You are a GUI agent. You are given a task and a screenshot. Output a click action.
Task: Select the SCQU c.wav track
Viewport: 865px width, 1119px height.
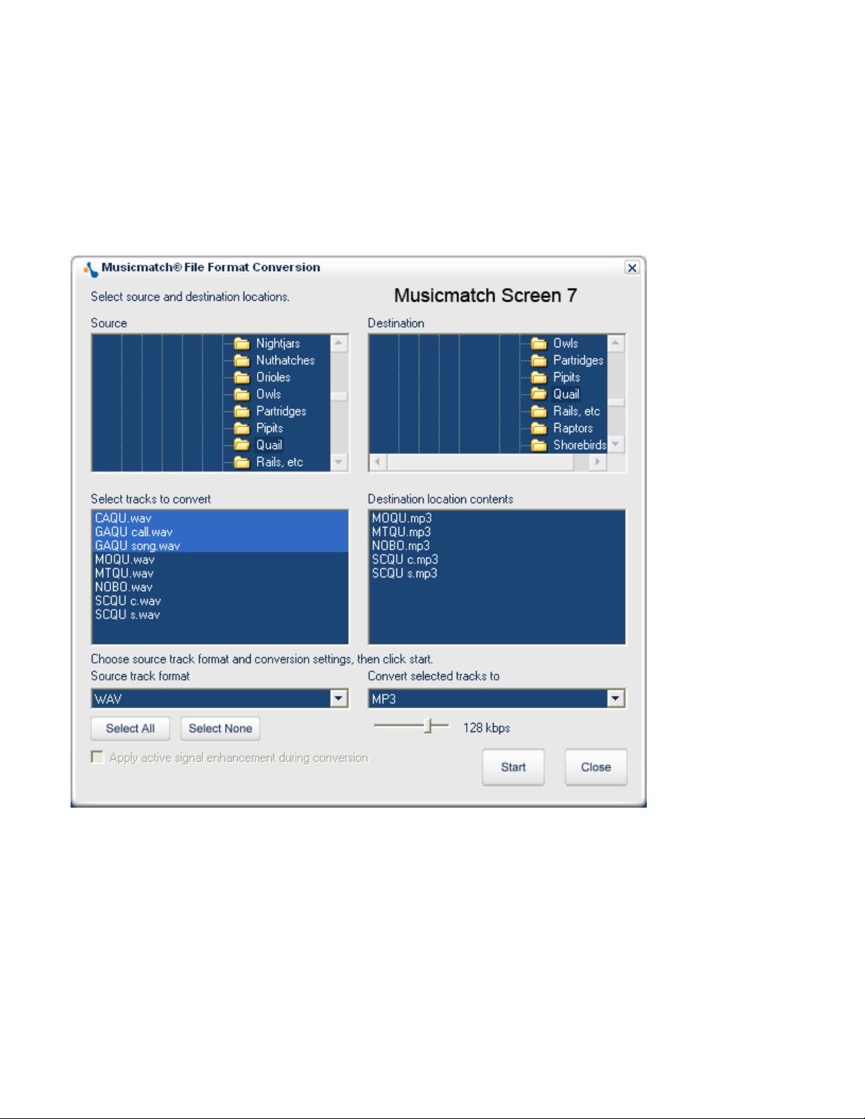[x=128, y=601]
